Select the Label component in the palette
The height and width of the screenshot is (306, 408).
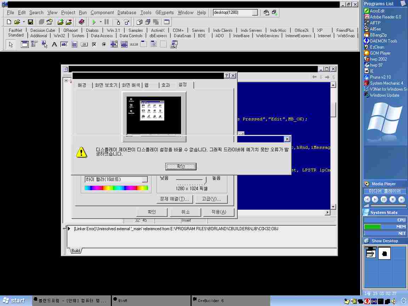pyautogui.click(x=54, y=44)
